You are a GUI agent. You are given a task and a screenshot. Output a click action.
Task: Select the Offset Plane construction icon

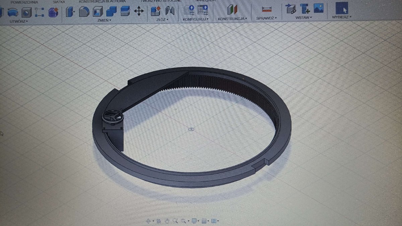(232, 10)
